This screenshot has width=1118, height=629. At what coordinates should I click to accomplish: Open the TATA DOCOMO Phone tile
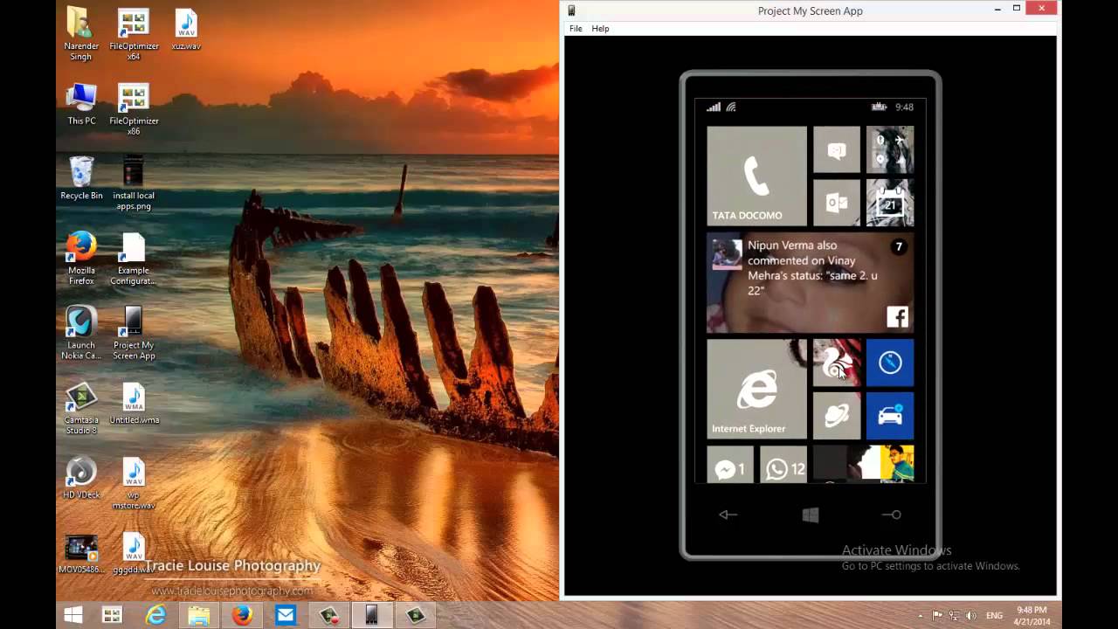(x=756, y=175)
